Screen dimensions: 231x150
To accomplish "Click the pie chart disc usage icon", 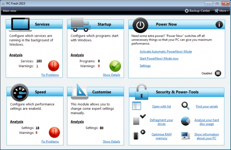I will coord(186,121).
